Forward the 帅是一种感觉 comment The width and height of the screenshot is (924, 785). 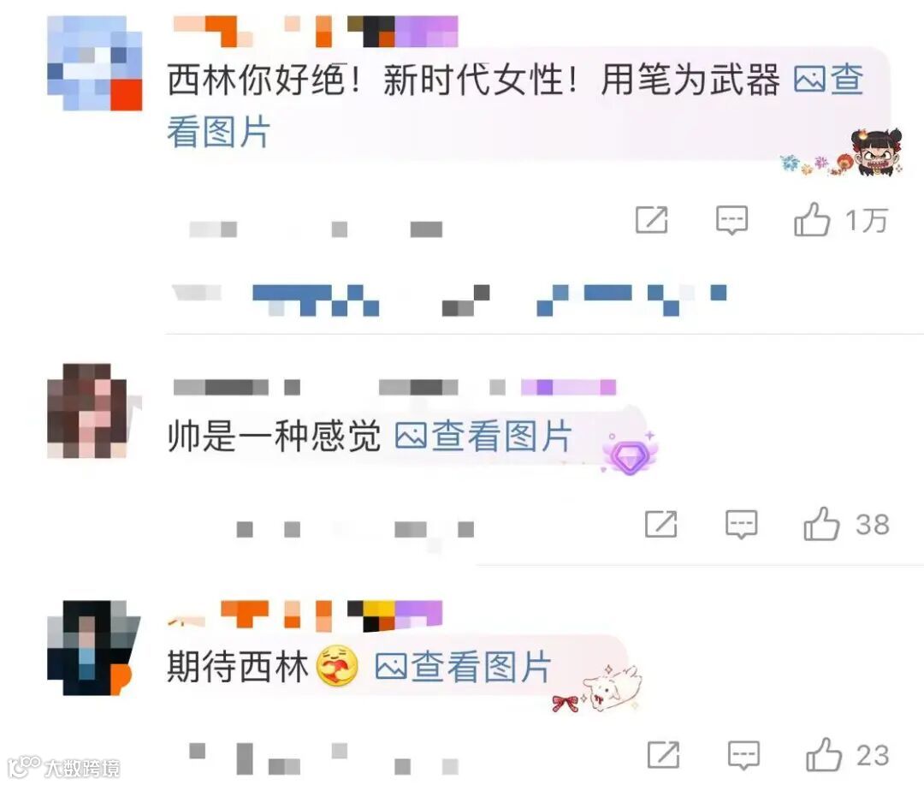pyautogui.click(x=660, y=524)
